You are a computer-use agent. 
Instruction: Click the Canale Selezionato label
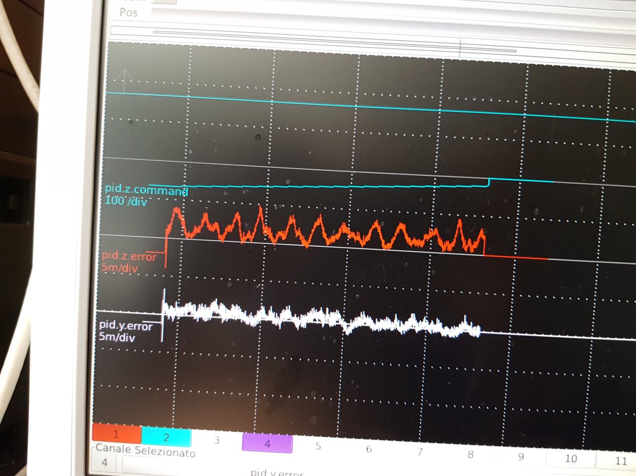click(x=145, y=450)
